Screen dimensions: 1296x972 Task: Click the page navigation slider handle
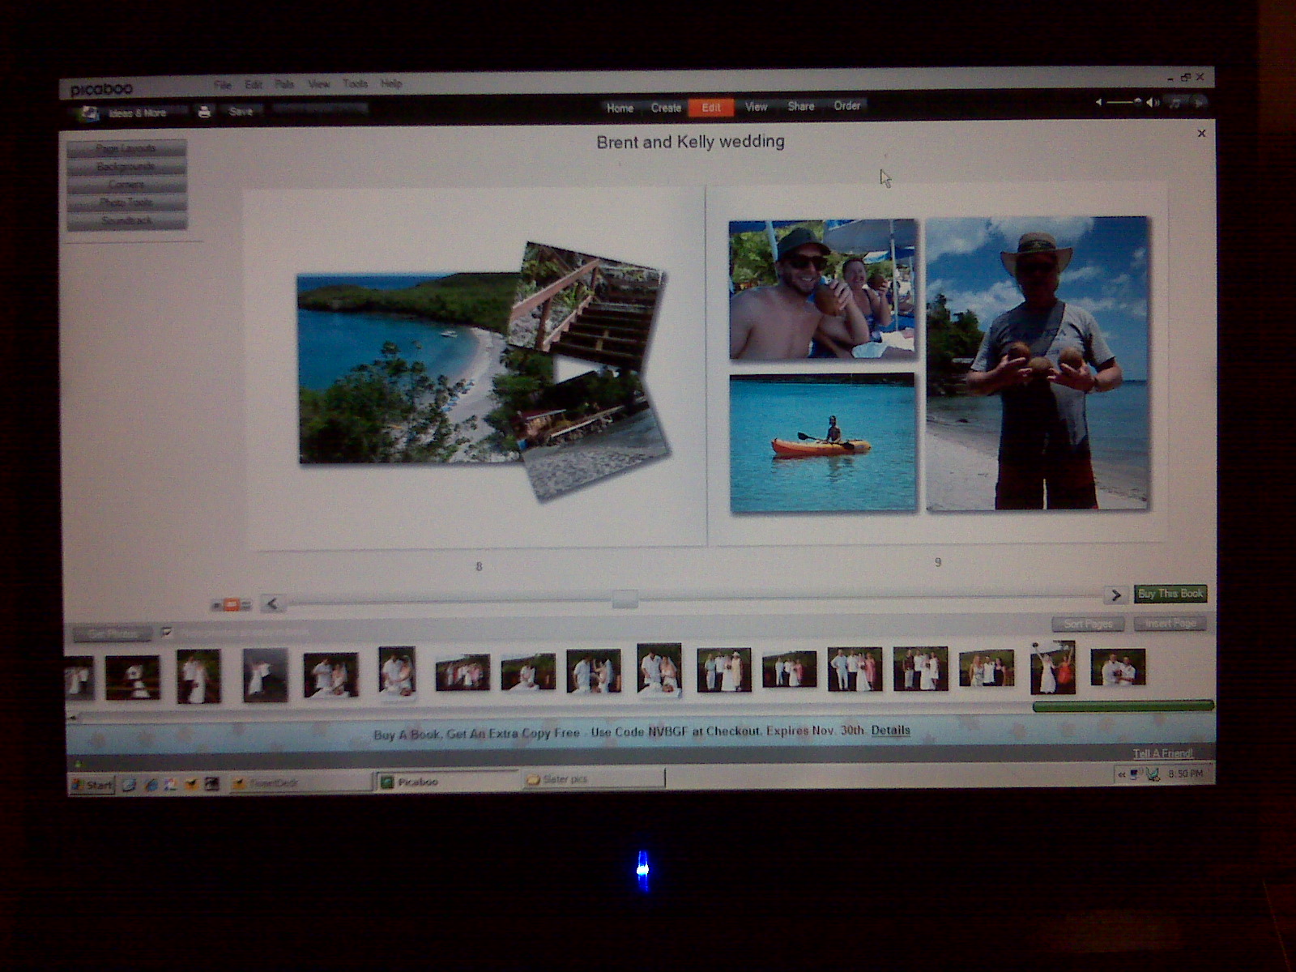625,599
